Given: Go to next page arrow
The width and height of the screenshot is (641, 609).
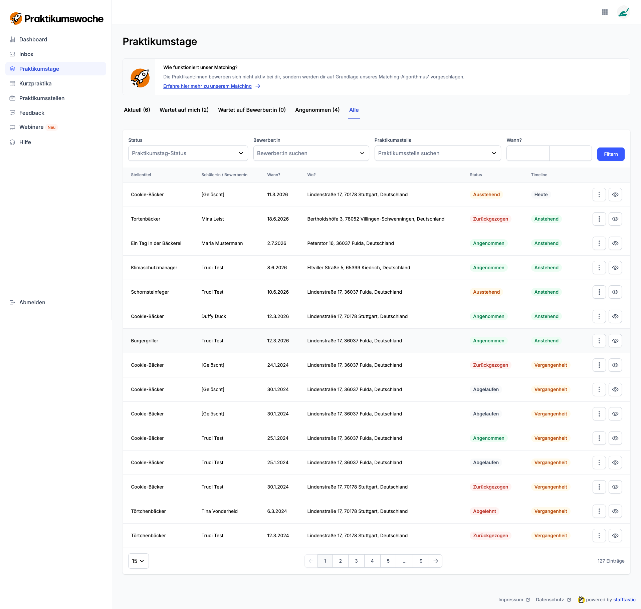Looking at the screenshot, I should [435, 561].
